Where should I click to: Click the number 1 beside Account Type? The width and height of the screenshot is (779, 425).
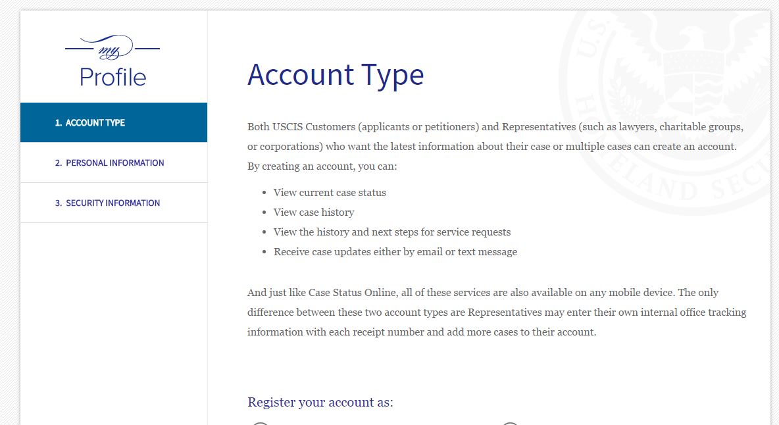(x=58, y=122)
